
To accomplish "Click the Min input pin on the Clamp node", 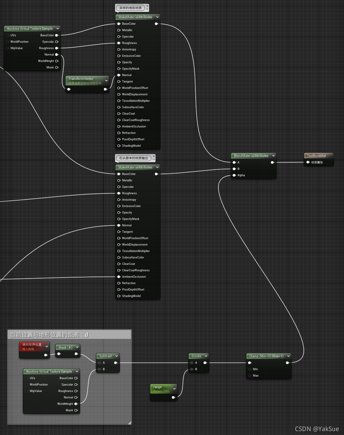I will [250, 369].
